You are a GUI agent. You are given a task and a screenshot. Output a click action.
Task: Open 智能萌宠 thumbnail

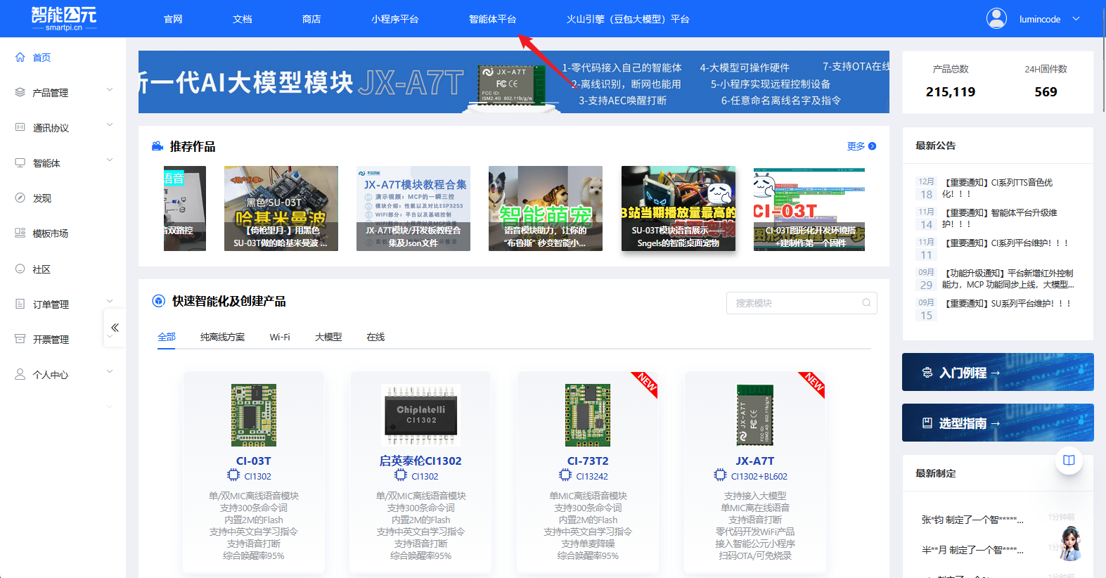click(x=546, y=208)
